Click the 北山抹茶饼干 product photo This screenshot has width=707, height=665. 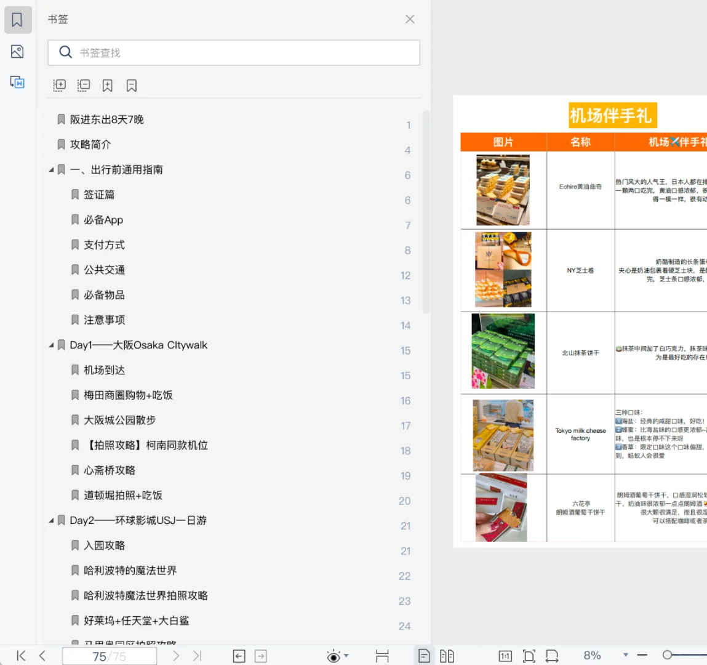[x=503, y=351]
